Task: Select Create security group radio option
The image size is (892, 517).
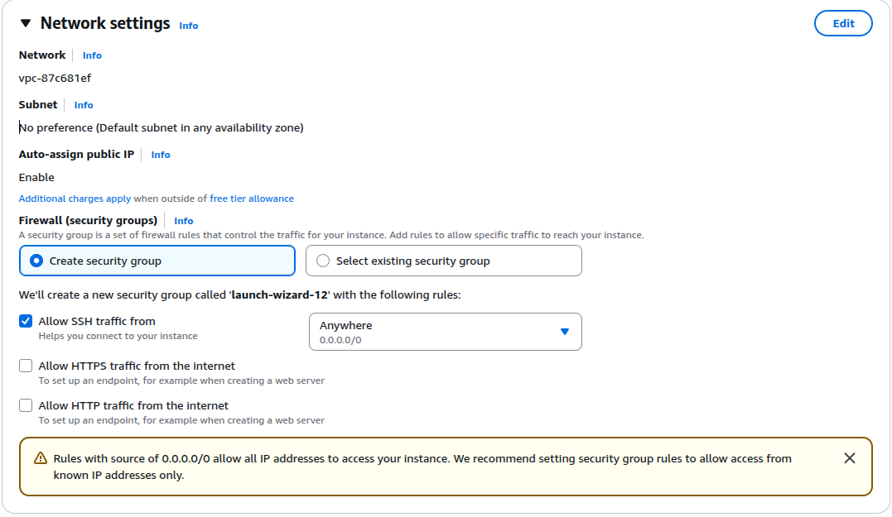Action: coord(36,261)
